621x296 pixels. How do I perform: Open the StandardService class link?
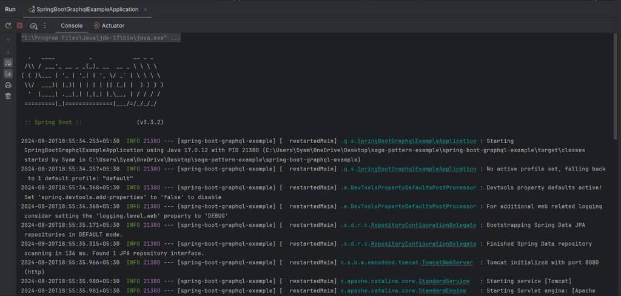pyautogui.click(x=443, y=281)
